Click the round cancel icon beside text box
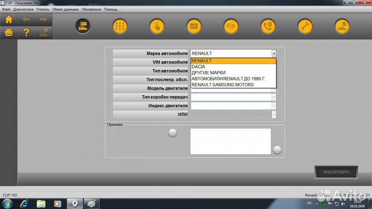 277,150
